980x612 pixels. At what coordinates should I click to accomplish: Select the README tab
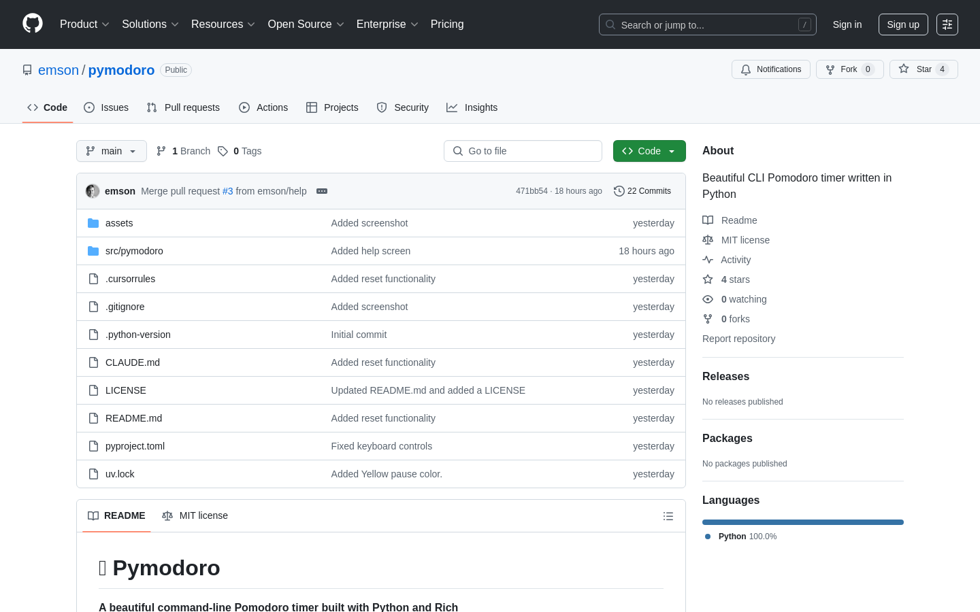[116, 516]
